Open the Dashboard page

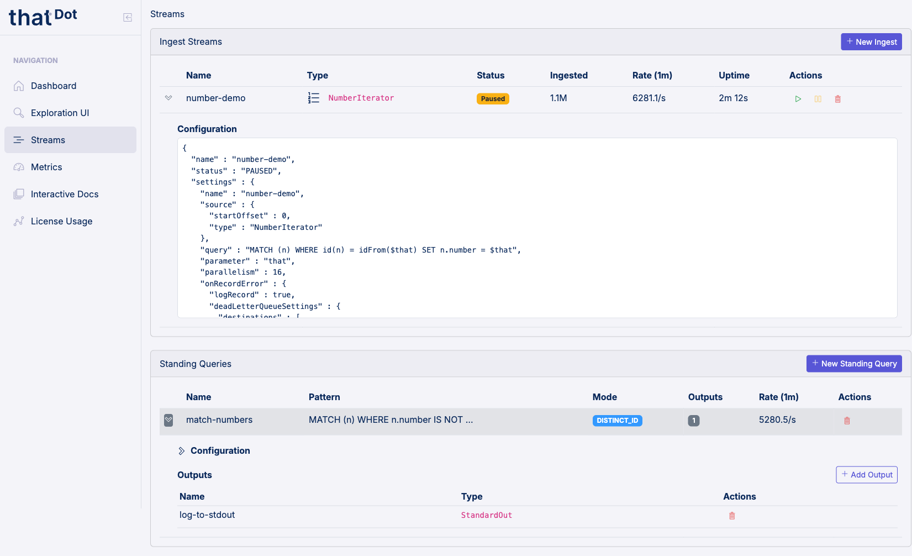coord(70,86)
